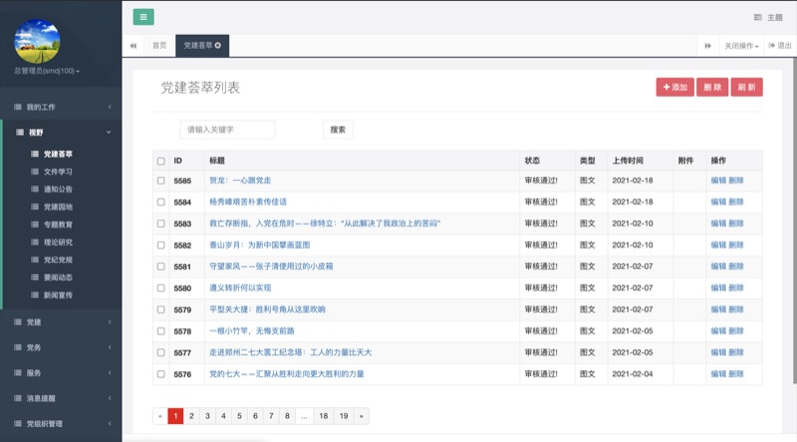Check the box for row 5578
This screenshot has width=797, height=442.
(161, 331)
